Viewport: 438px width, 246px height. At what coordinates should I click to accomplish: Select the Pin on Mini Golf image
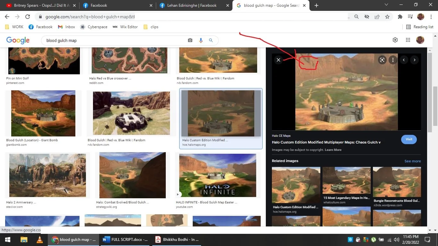(x=44, y=61)
